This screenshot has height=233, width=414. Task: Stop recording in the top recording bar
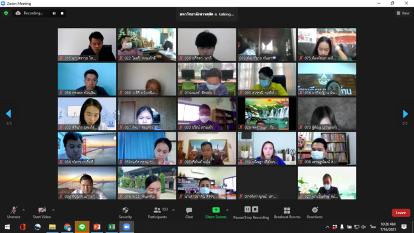tap(62, 13)
